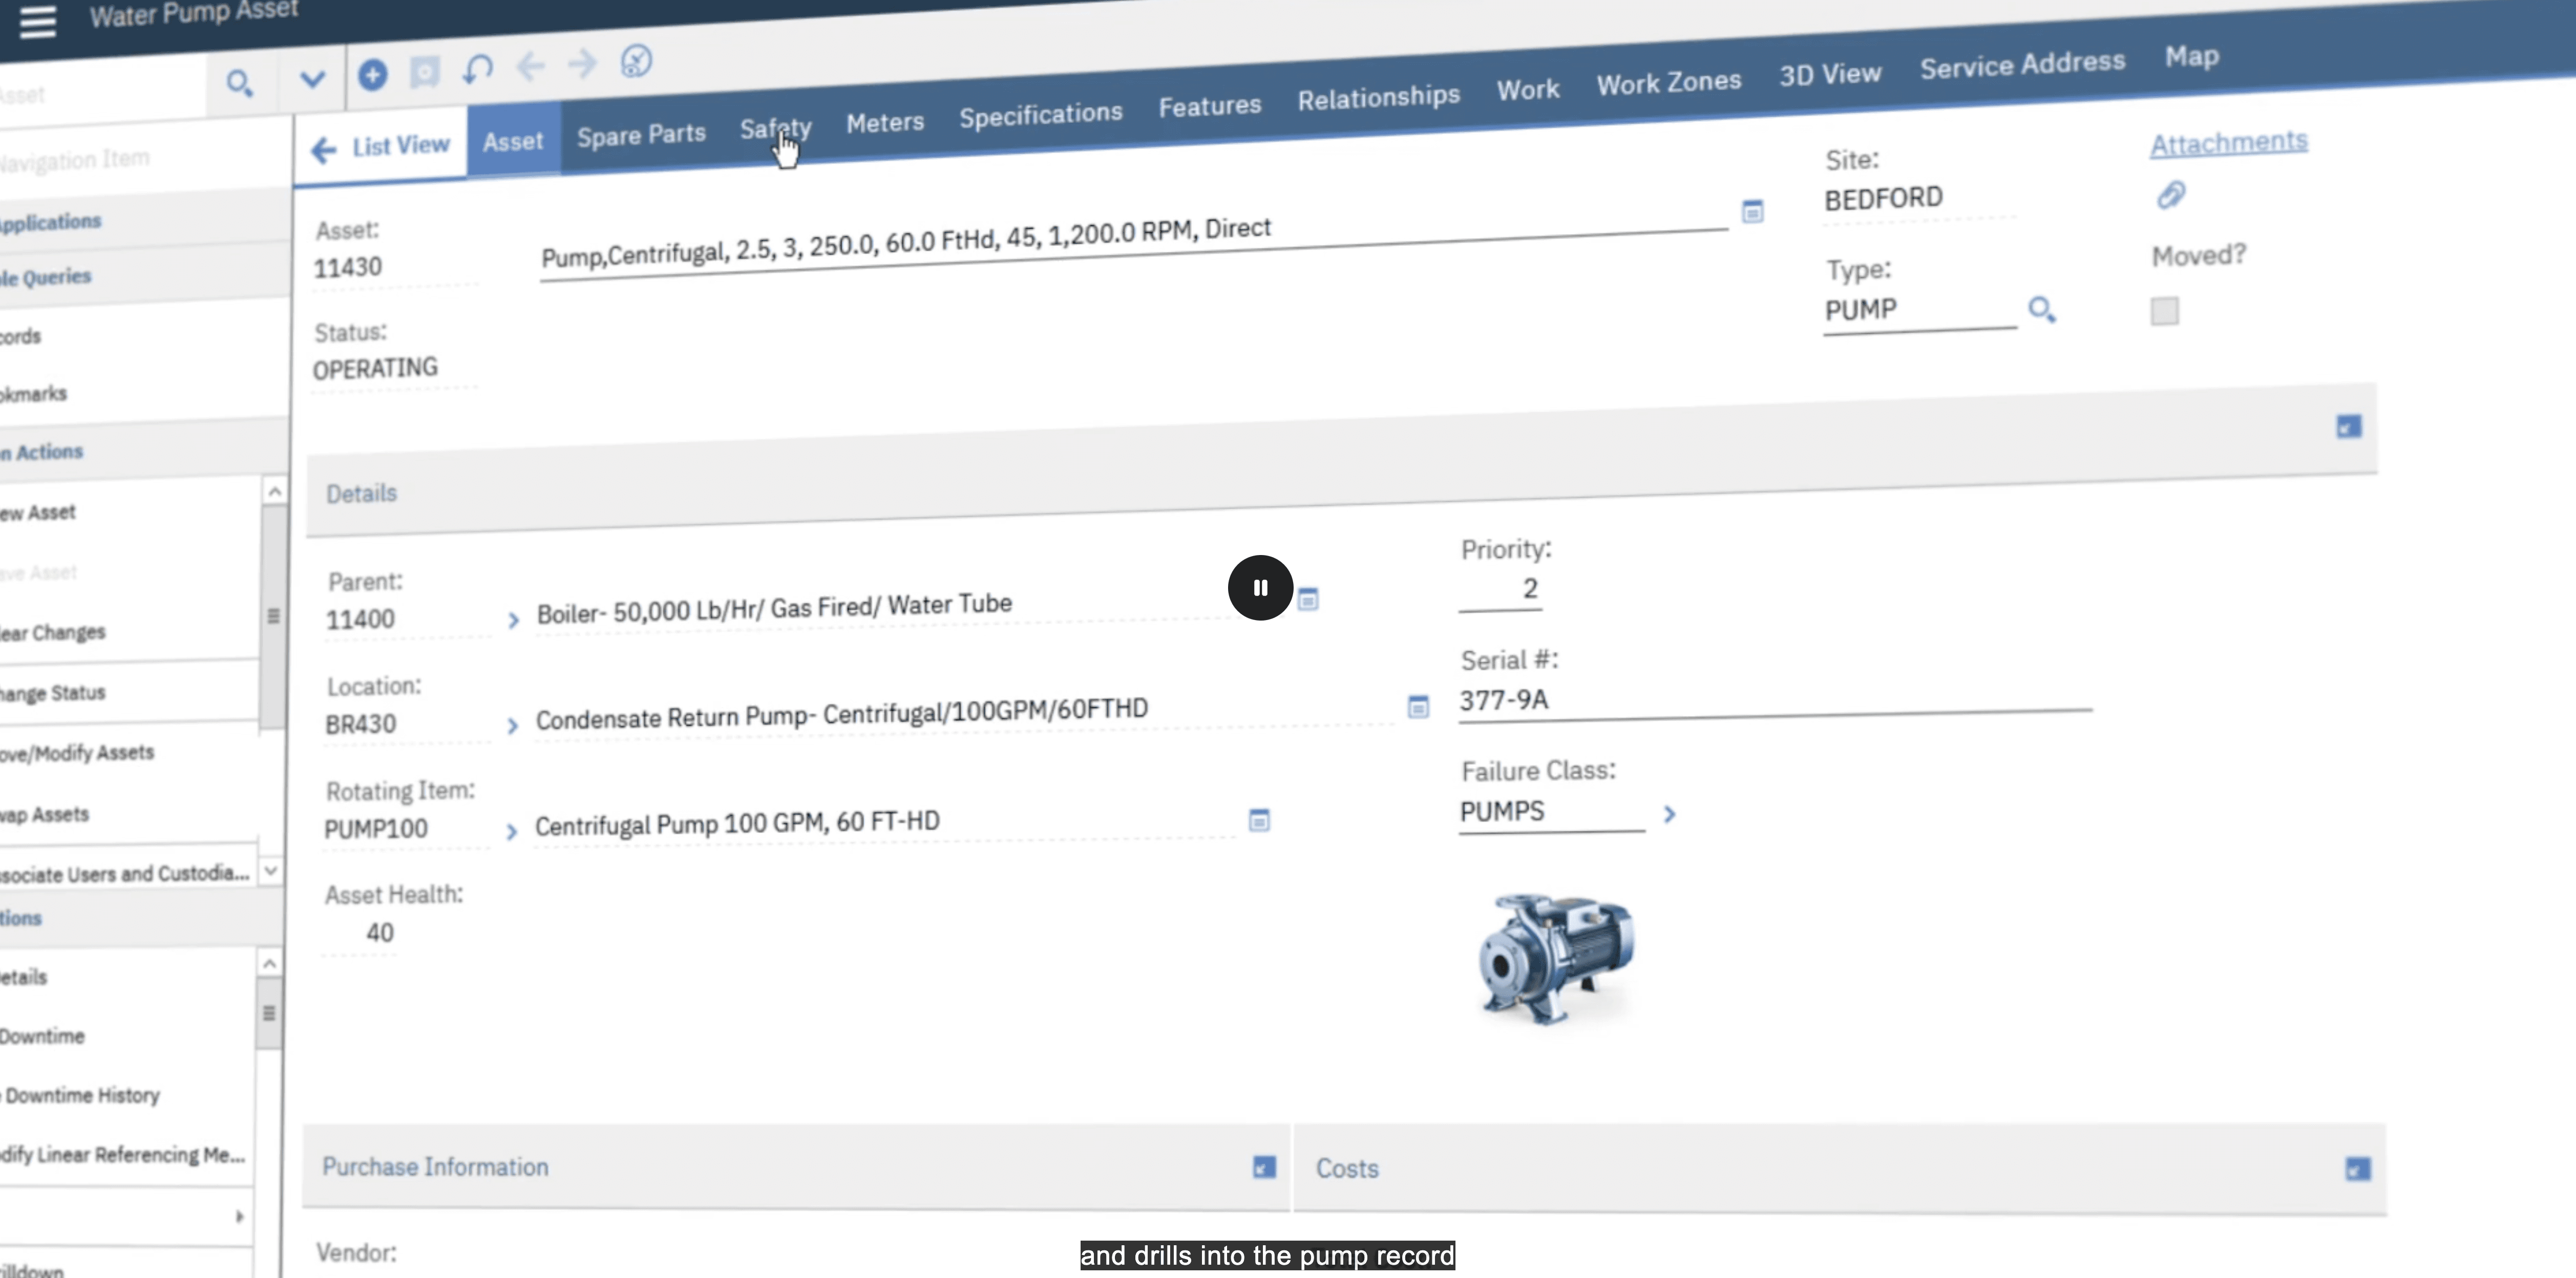Click the Attachments link
This screenshot has height=1278, width=2576.
(x=2228, y=143)
